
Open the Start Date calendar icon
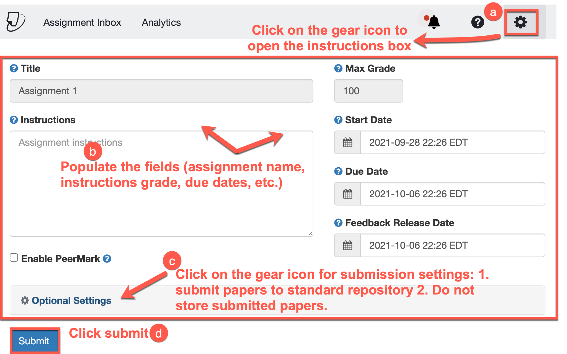347,142
